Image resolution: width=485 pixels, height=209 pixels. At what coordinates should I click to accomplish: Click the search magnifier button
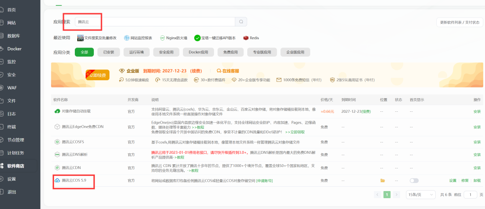(x=241, y=22)
